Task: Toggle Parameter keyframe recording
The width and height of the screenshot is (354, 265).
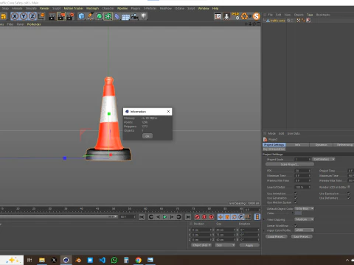Action: [x=241, y=217]
